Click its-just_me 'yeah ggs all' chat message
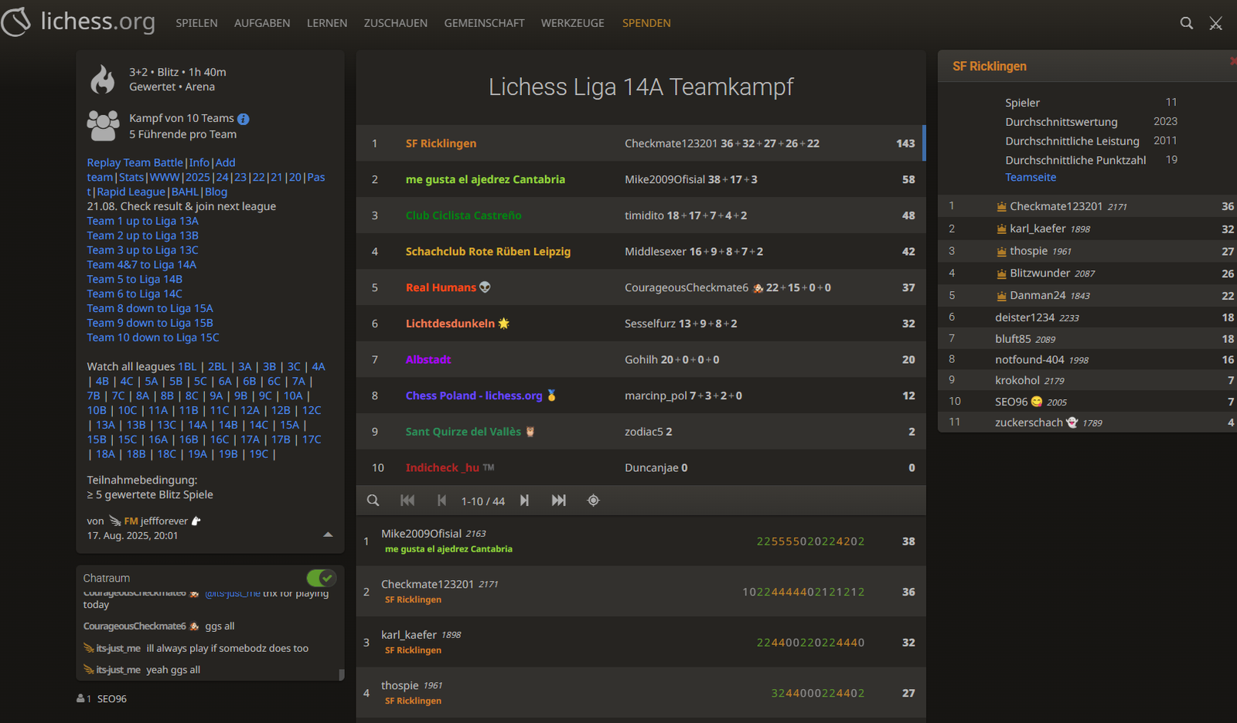The height and width of the screenshot is (723, 1237). click(173, 670)
